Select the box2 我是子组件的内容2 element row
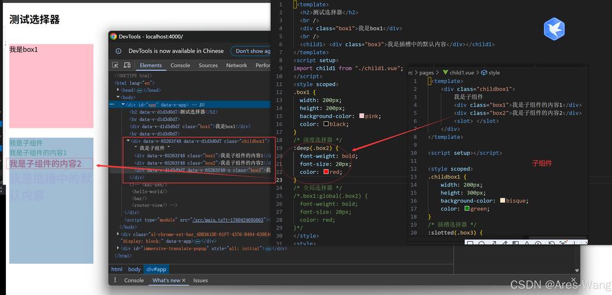Screen dimensions: 612x295 (x=203, y=163)
